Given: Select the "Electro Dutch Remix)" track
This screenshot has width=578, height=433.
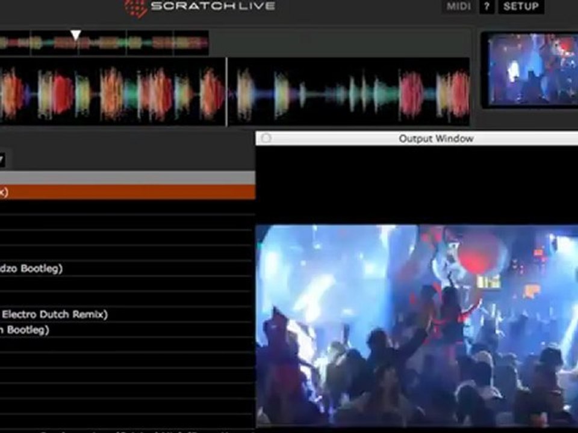Looking at the screenshot, I should click(128, 315).
